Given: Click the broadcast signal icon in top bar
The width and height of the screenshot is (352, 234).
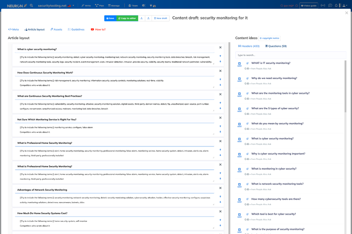Looking at the screenshot, I should coord(323,5).
